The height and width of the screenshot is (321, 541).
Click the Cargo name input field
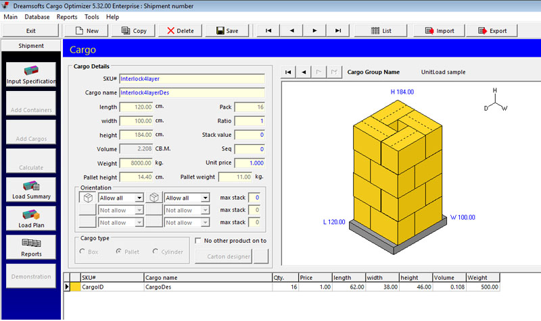click(x=191, y=92)
